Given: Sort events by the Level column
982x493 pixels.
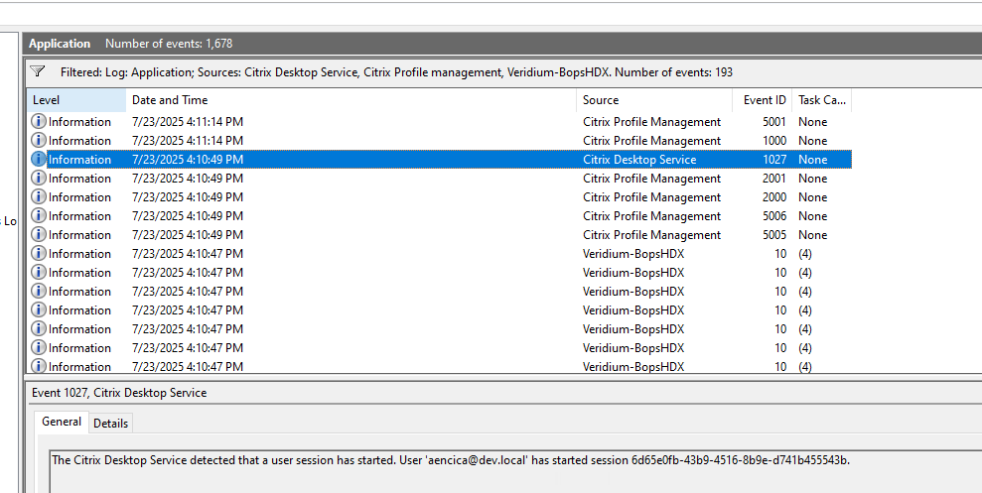Looking at the screenshot, I should [x=75, y=100].
